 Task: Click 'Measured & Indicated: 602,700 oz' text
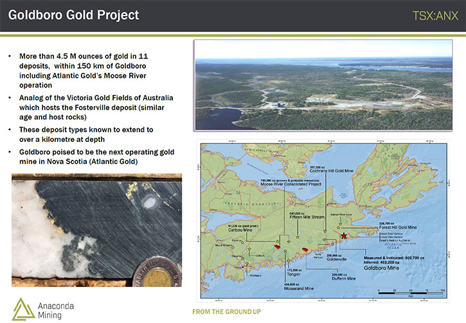tap(394, 258)
